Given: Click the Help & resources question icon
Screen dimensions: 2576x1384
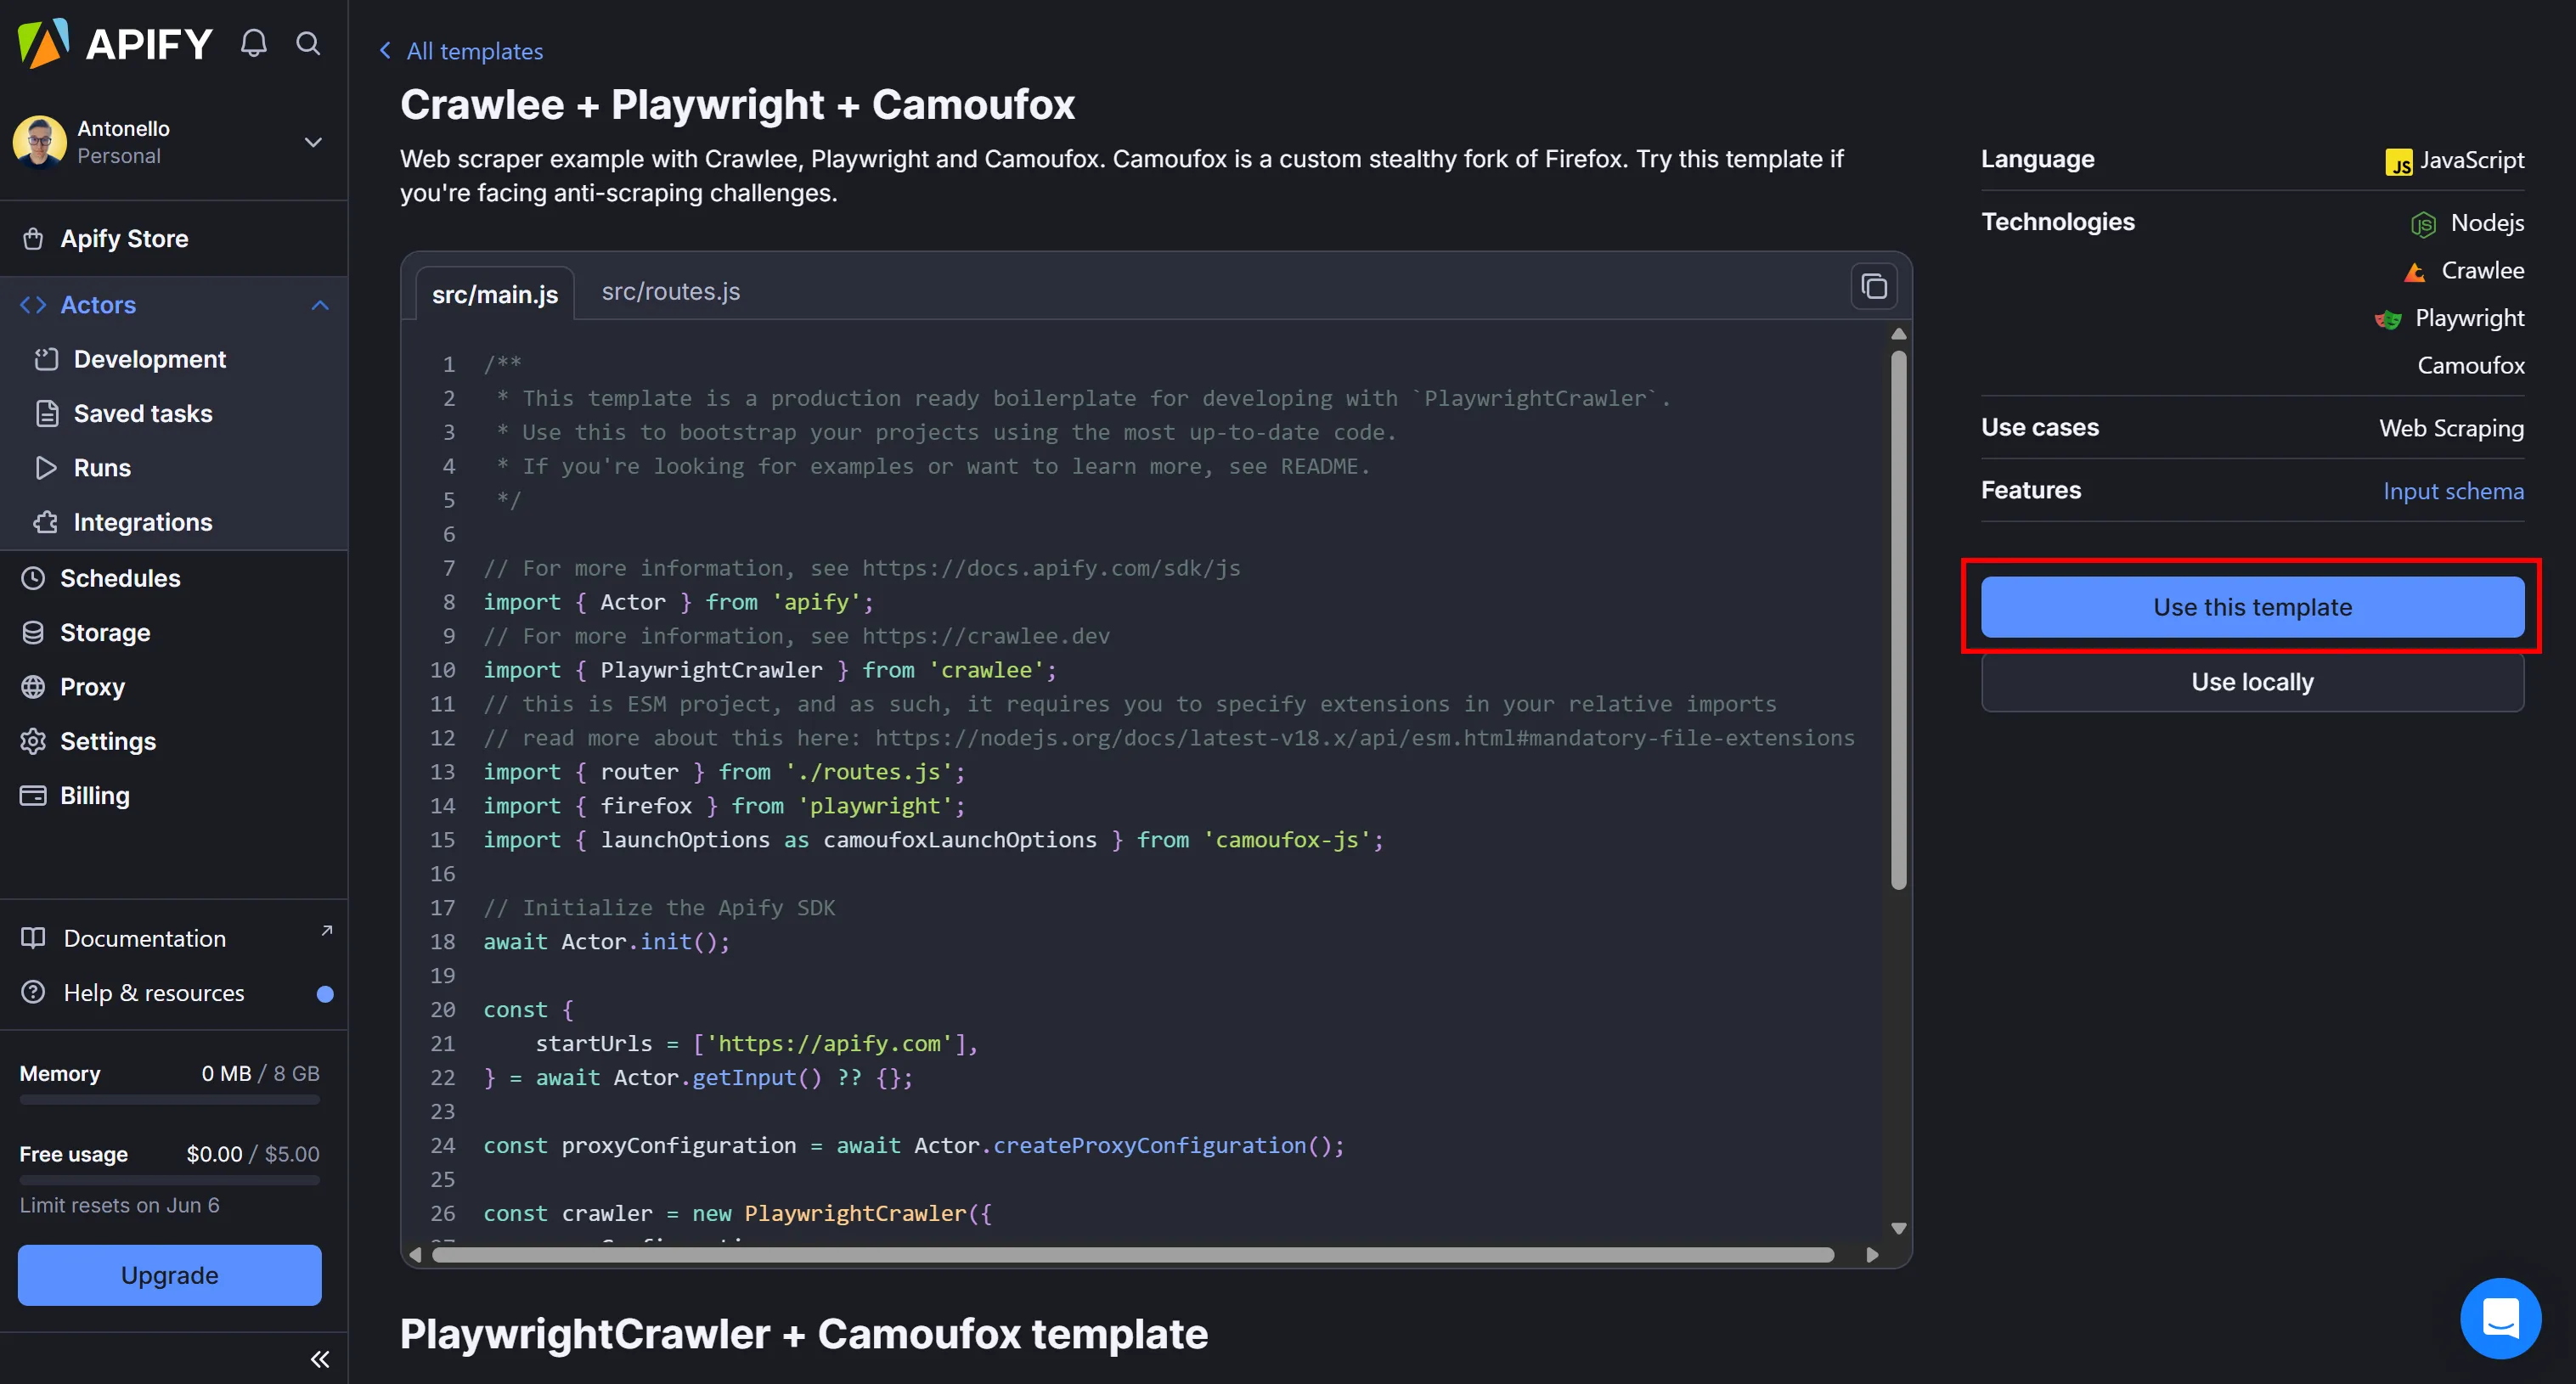Looking at the screenshot, I should (x=33, y=992).
